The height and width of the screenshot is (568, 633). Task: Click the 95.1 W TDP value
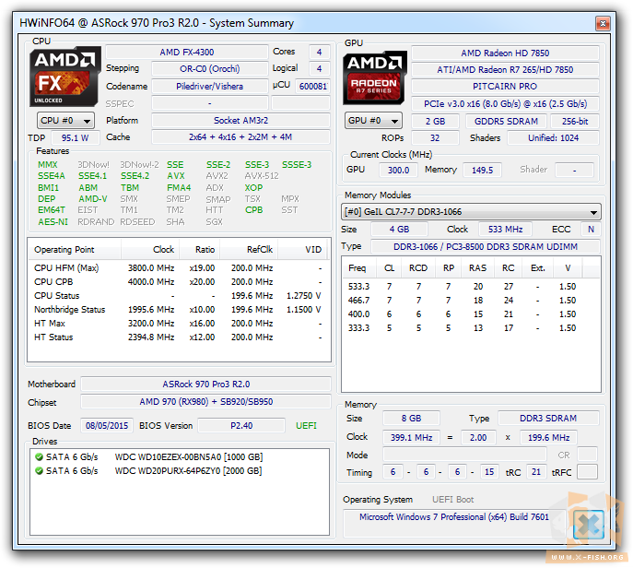click(75, 137)
